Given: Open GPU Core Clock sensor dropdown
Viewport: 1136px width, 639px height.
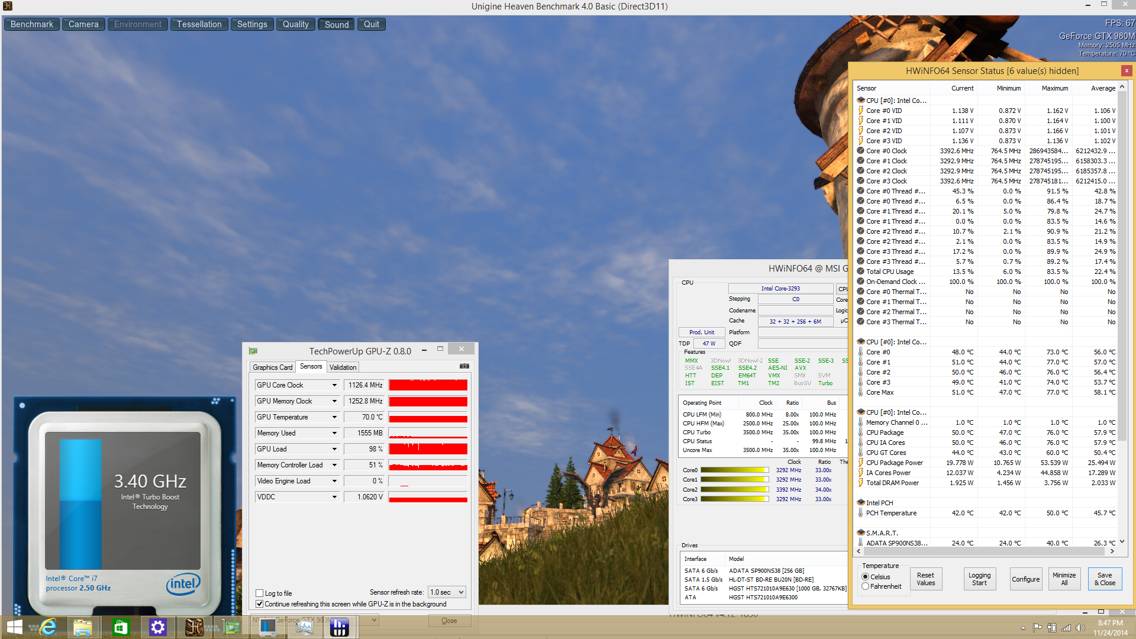Looking at the screenshot, I should [x=334, y=385].
